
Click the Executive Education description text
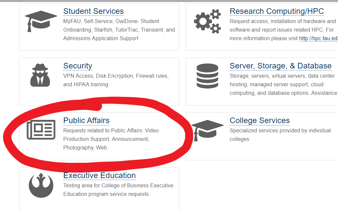pyautogui.click(x=118, y=190)
